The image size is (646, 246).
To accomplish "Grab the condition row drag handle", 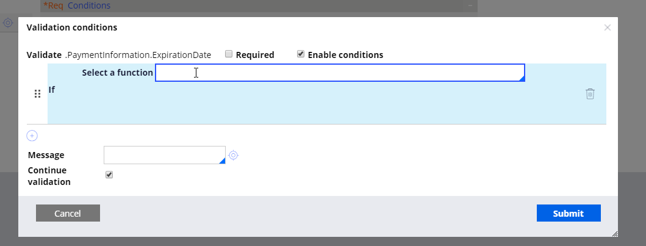I will [37, 94].
